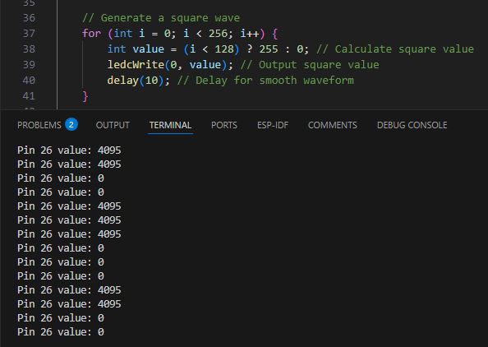
Task: Click the closing brace on line 41
Action: [85, 96]
